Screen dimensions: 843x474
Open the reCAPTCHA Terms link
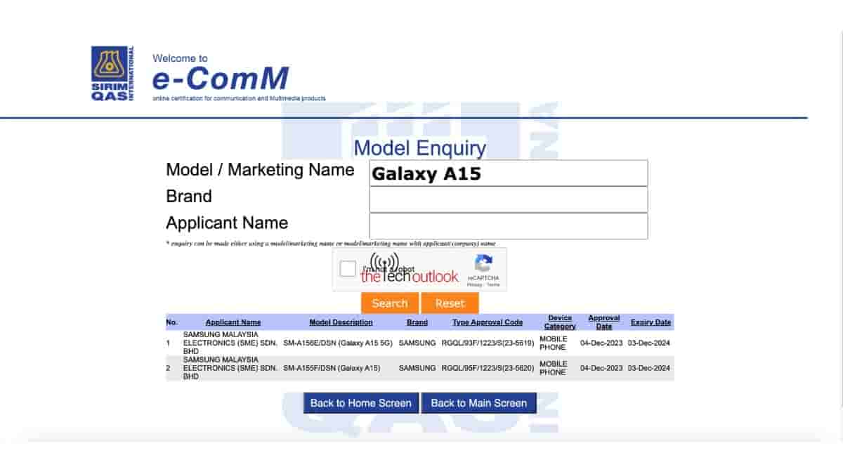493,284
